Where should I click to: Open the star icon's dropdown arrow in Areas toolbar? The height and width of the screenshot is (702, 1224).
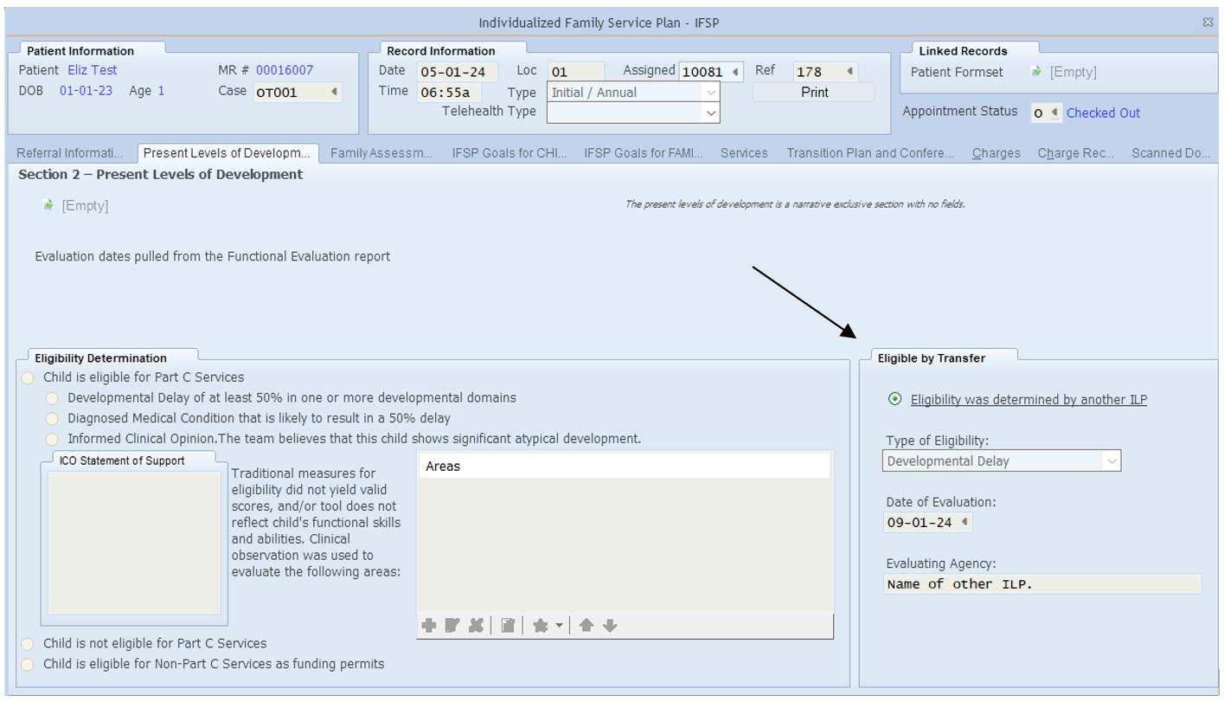(559, 626)
